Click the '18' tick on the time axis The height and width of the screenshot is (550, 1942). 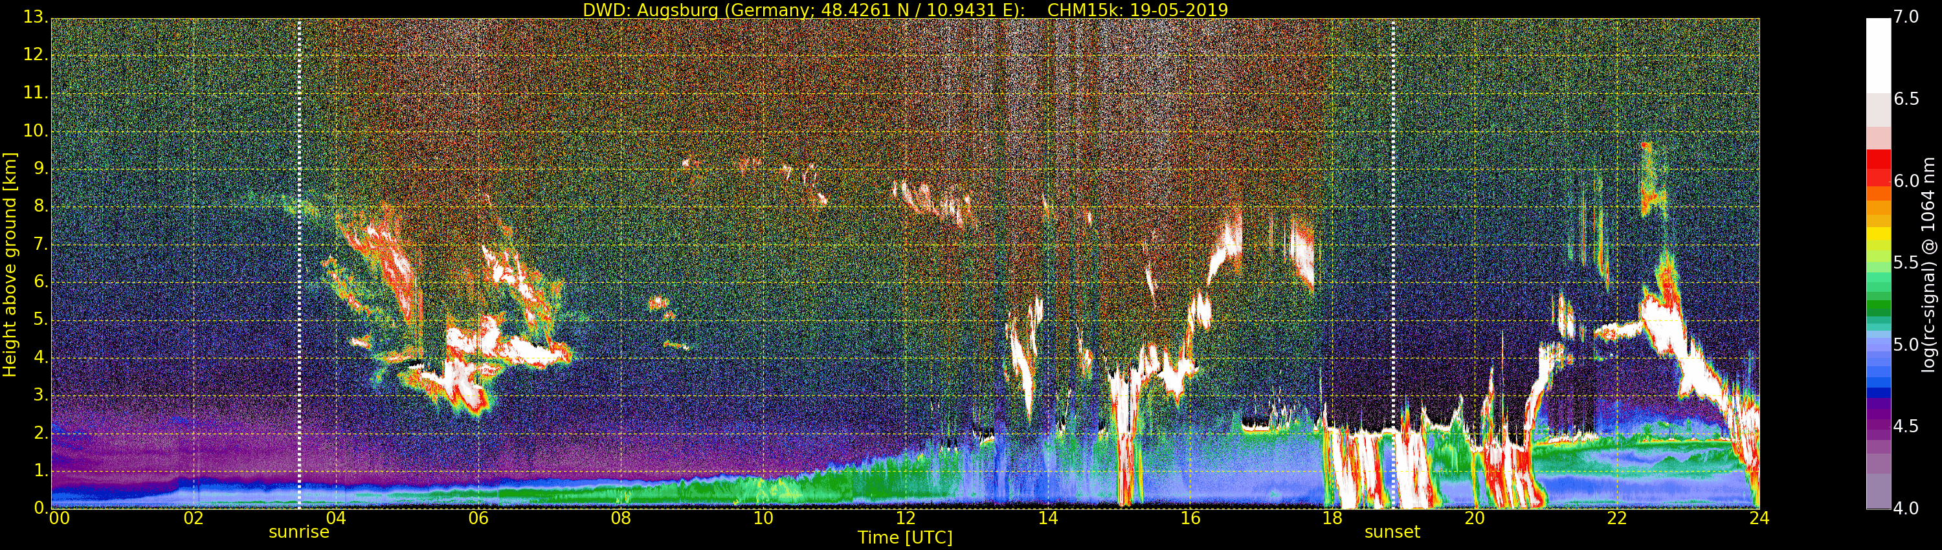tap(1332, 518)
